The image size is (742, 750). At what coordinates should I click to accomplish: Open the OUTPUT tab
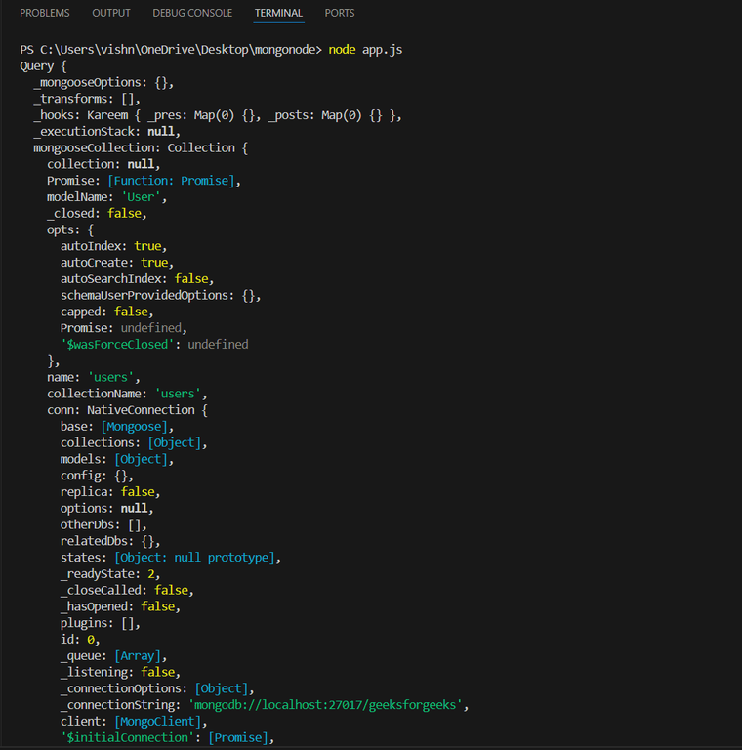111,13
